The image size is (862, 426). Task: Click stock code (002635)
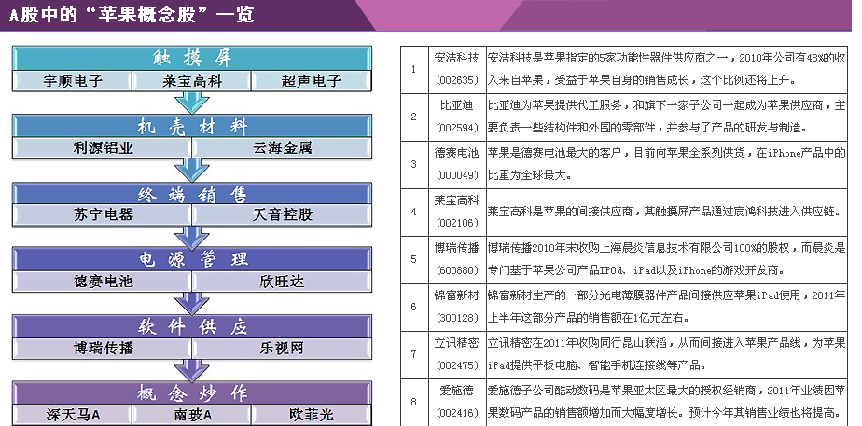(457, 81)
